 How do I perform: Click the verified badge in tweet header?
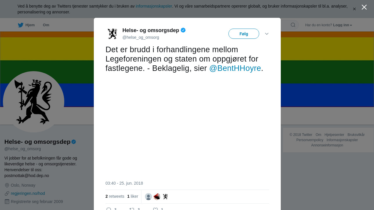point(183,30)
